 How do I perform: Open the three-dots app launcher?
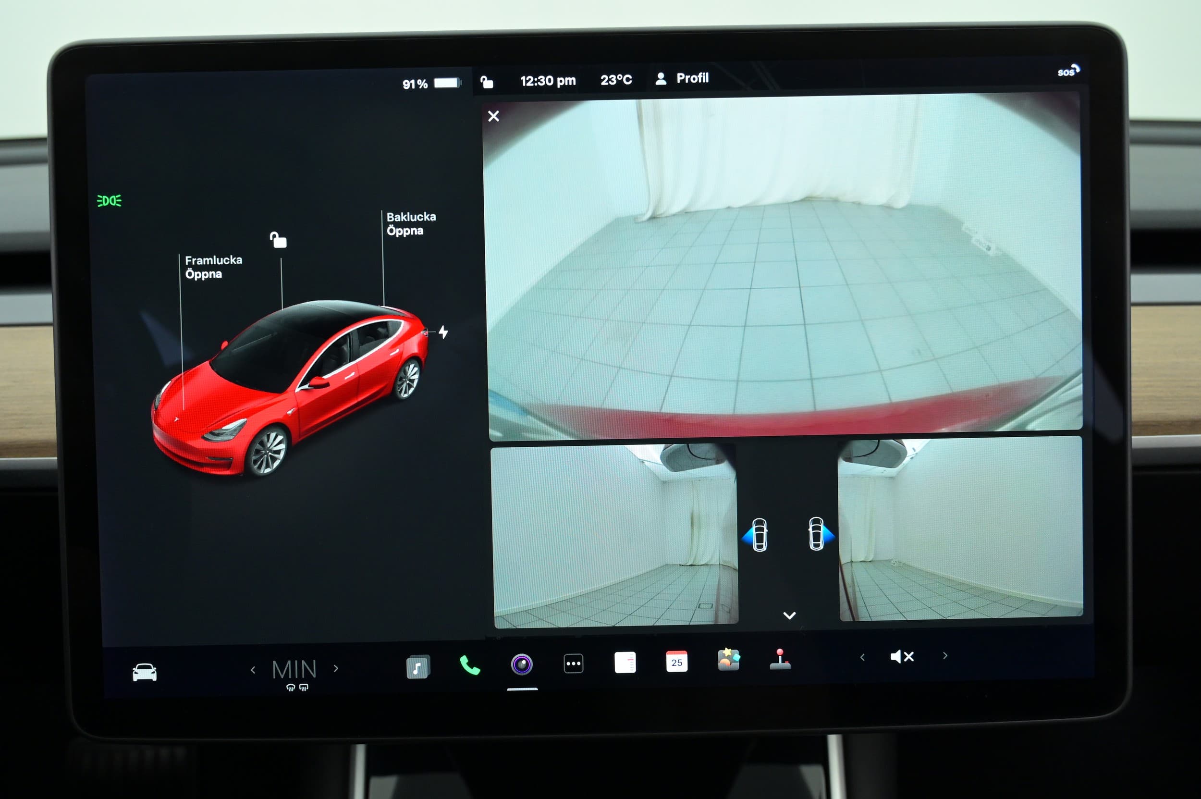(573, 664)
